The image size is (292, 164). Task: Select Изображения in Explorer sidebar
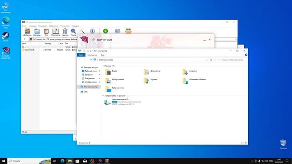click(x=89, y=82)
